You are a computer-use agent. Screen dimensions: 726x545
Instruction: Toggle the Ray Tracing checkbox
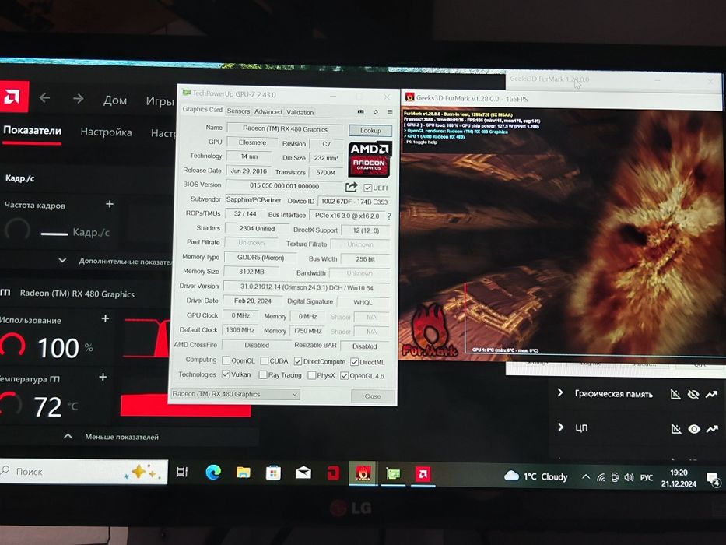coord(263,374)
